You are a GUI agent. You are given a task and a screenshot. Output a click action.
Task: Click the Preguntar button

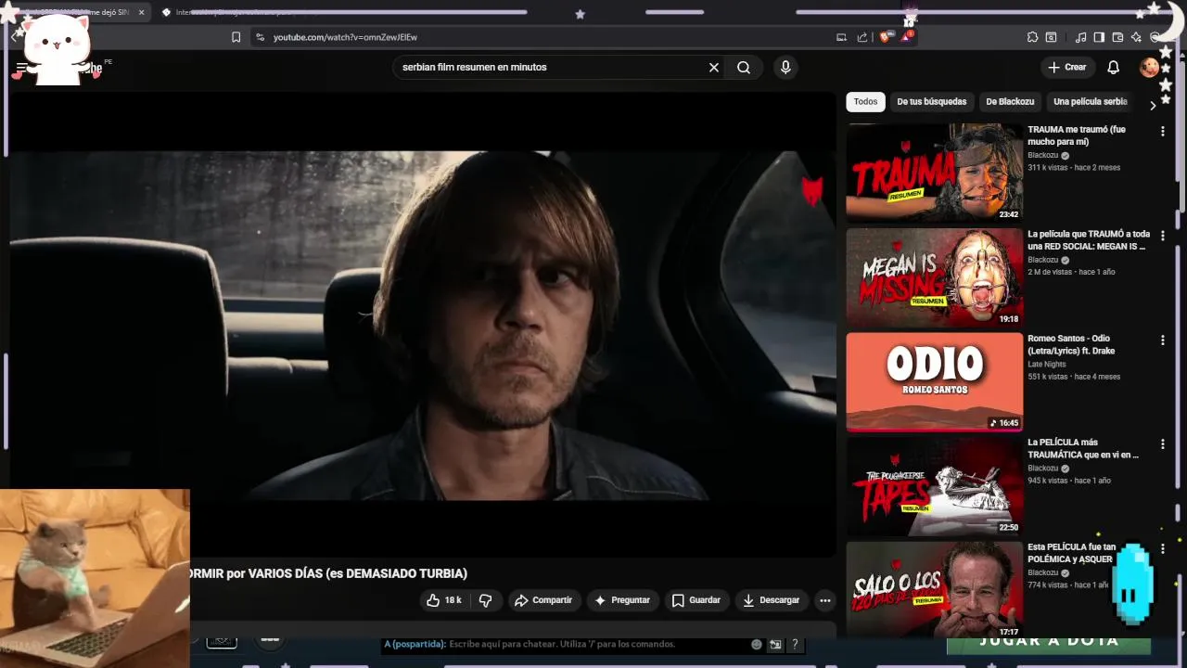[x=621, y=600]
